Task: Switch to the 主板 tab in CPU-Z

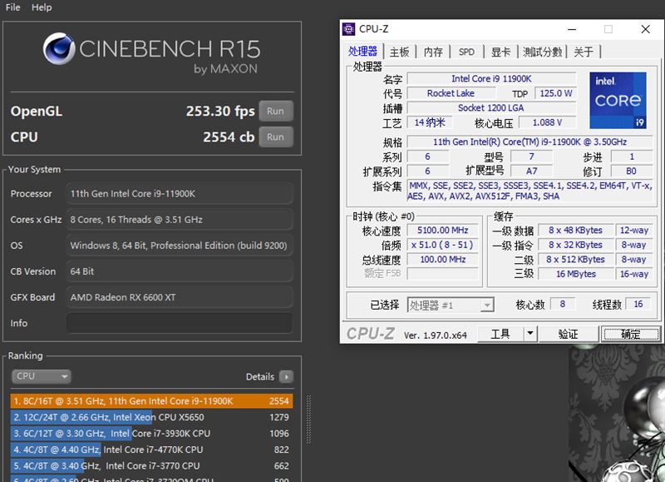Action: (x=400, y=52)
